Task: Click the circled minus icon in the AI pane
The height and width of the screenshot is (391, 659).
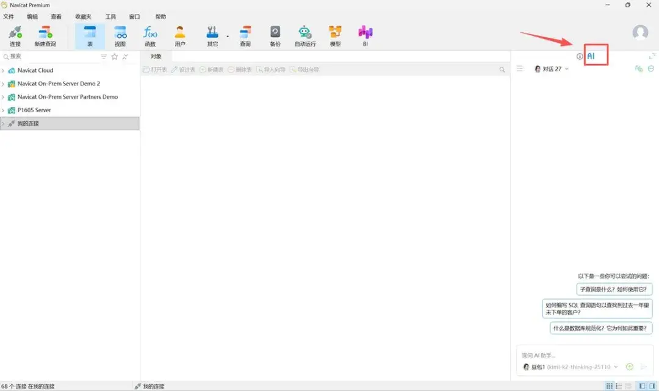Action: [651, 68]
